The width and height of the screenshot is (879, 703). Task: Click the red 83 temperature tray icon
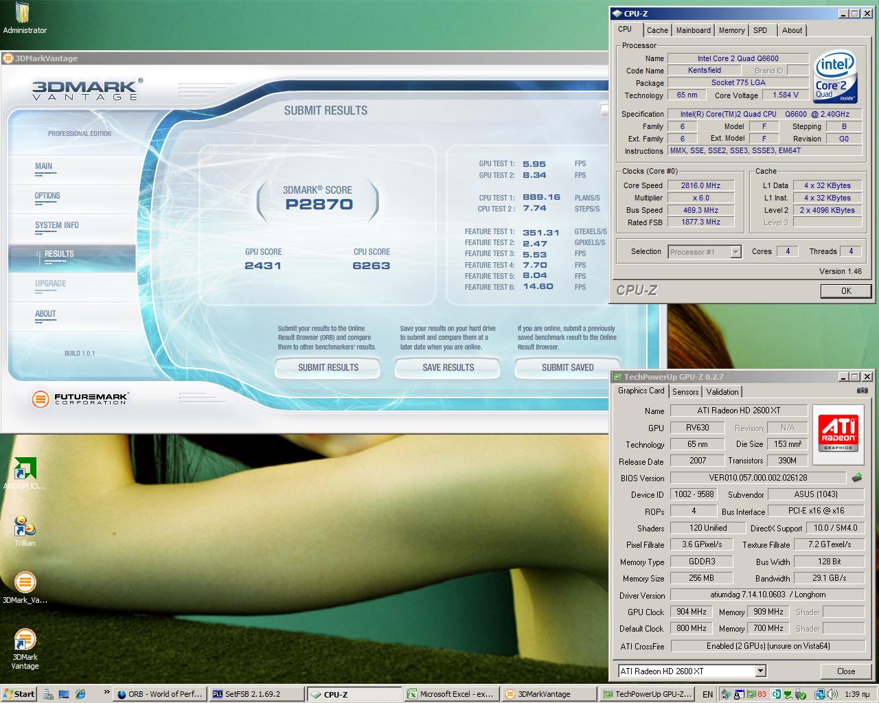761,694
